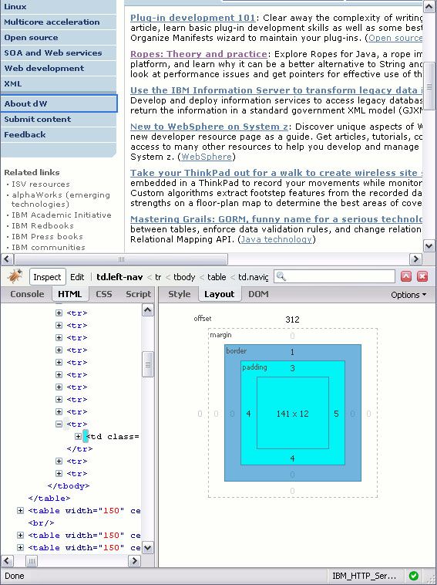437x585 pixels.
Task: Open the About dW nav link
Action: coord(25,103)
